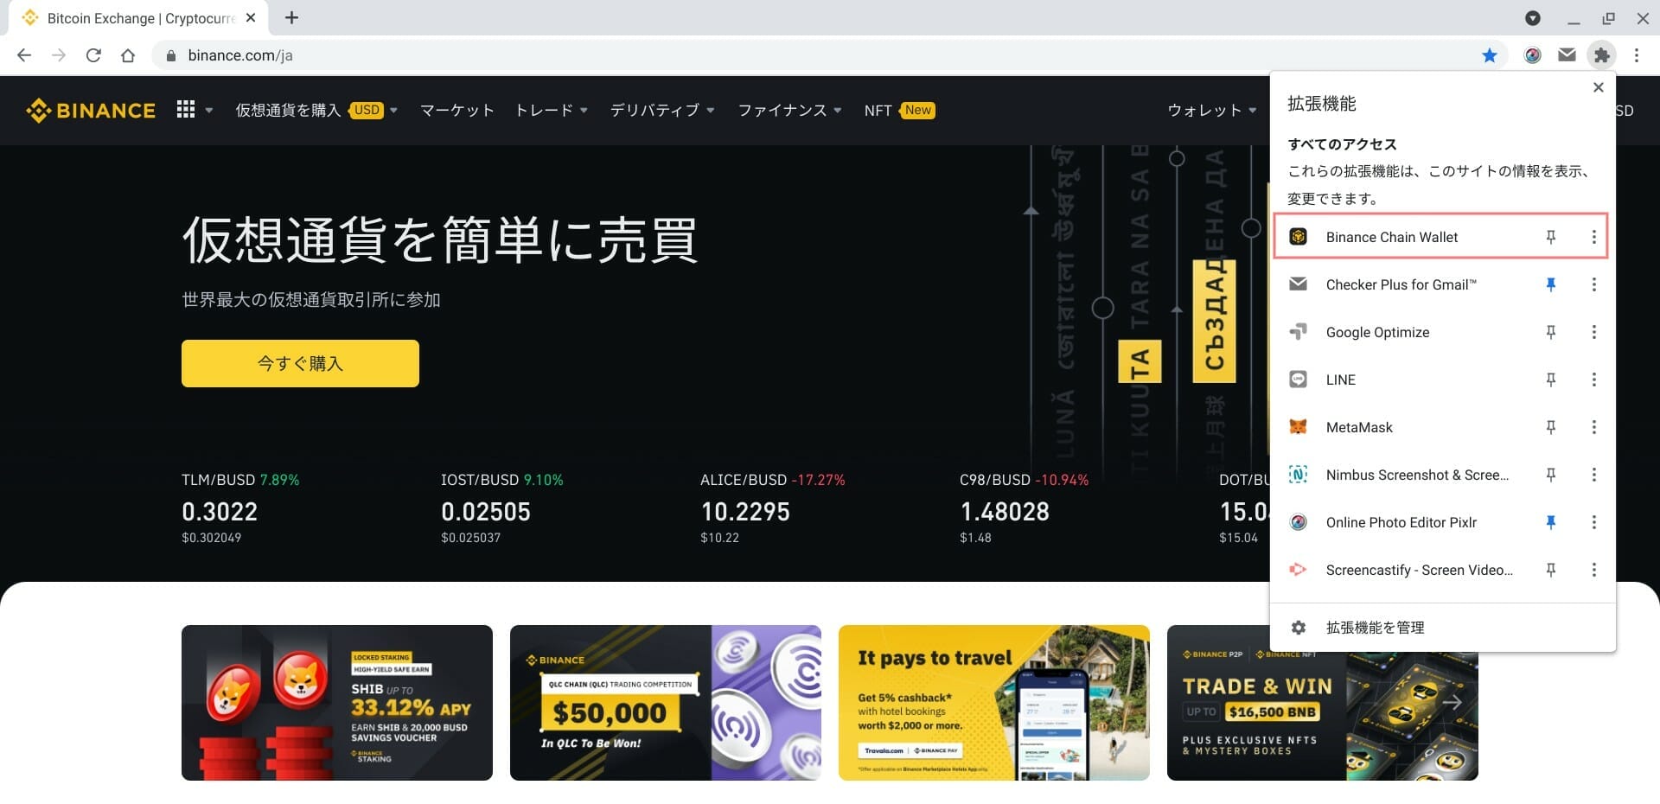Unpin Online Photo Editor Pixlr

point(1551,522)
